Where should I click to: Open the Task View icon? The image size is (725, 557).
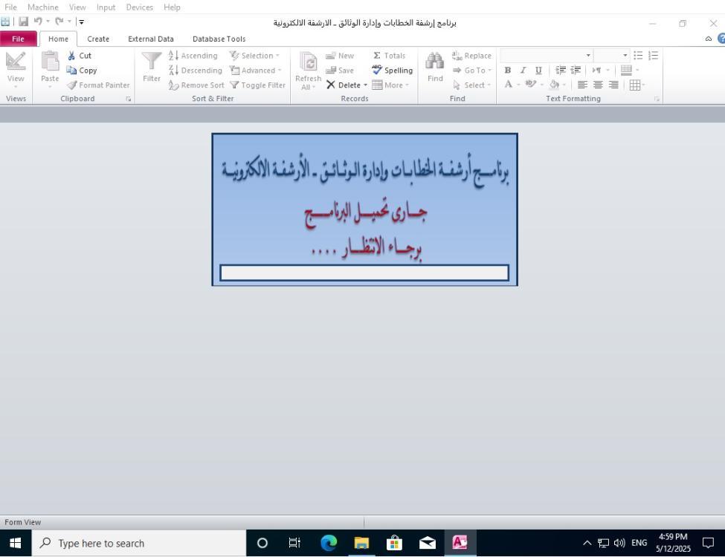point(294,543)
